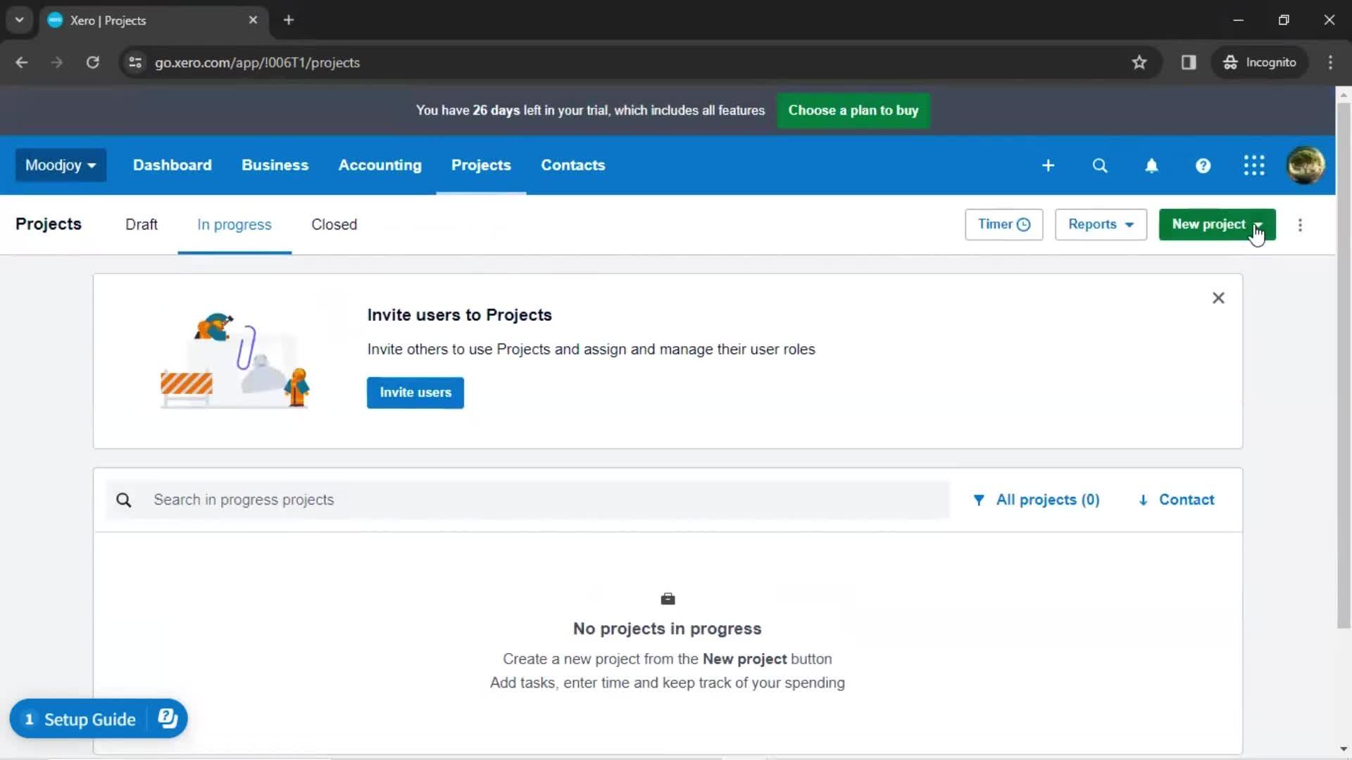Open Chrome three-dot menu
Image resolution: width=1352 pixels, height=760 pixels.
[x=1330, y=63]
